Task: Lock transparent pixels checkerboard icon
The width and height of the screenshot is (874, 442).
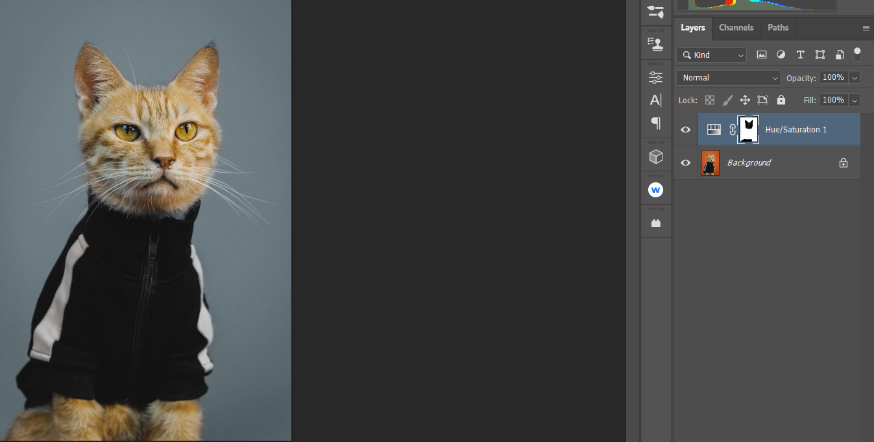Action: (710, 100)
